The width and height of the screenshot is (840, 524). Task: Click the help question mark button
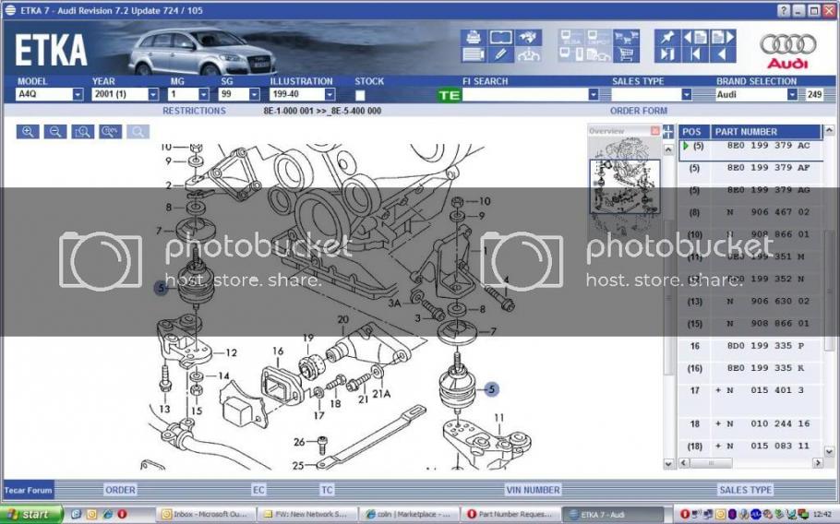coord(783,11)
